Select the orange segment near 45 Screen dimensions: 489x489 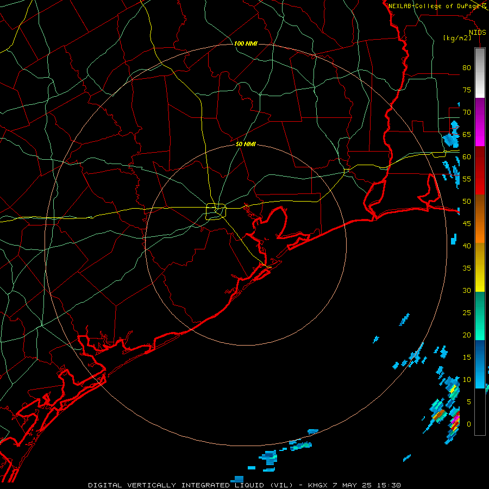480,230
